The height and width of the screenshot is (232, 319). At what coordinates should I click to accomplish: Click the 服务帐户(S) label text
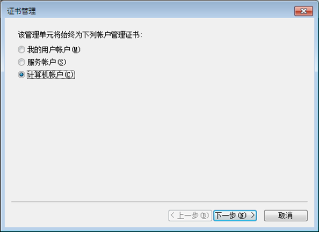47,62
